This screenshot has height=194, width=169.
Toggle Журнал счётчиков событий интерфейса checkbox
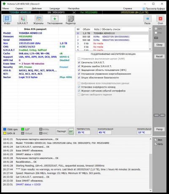click(79, 91)
